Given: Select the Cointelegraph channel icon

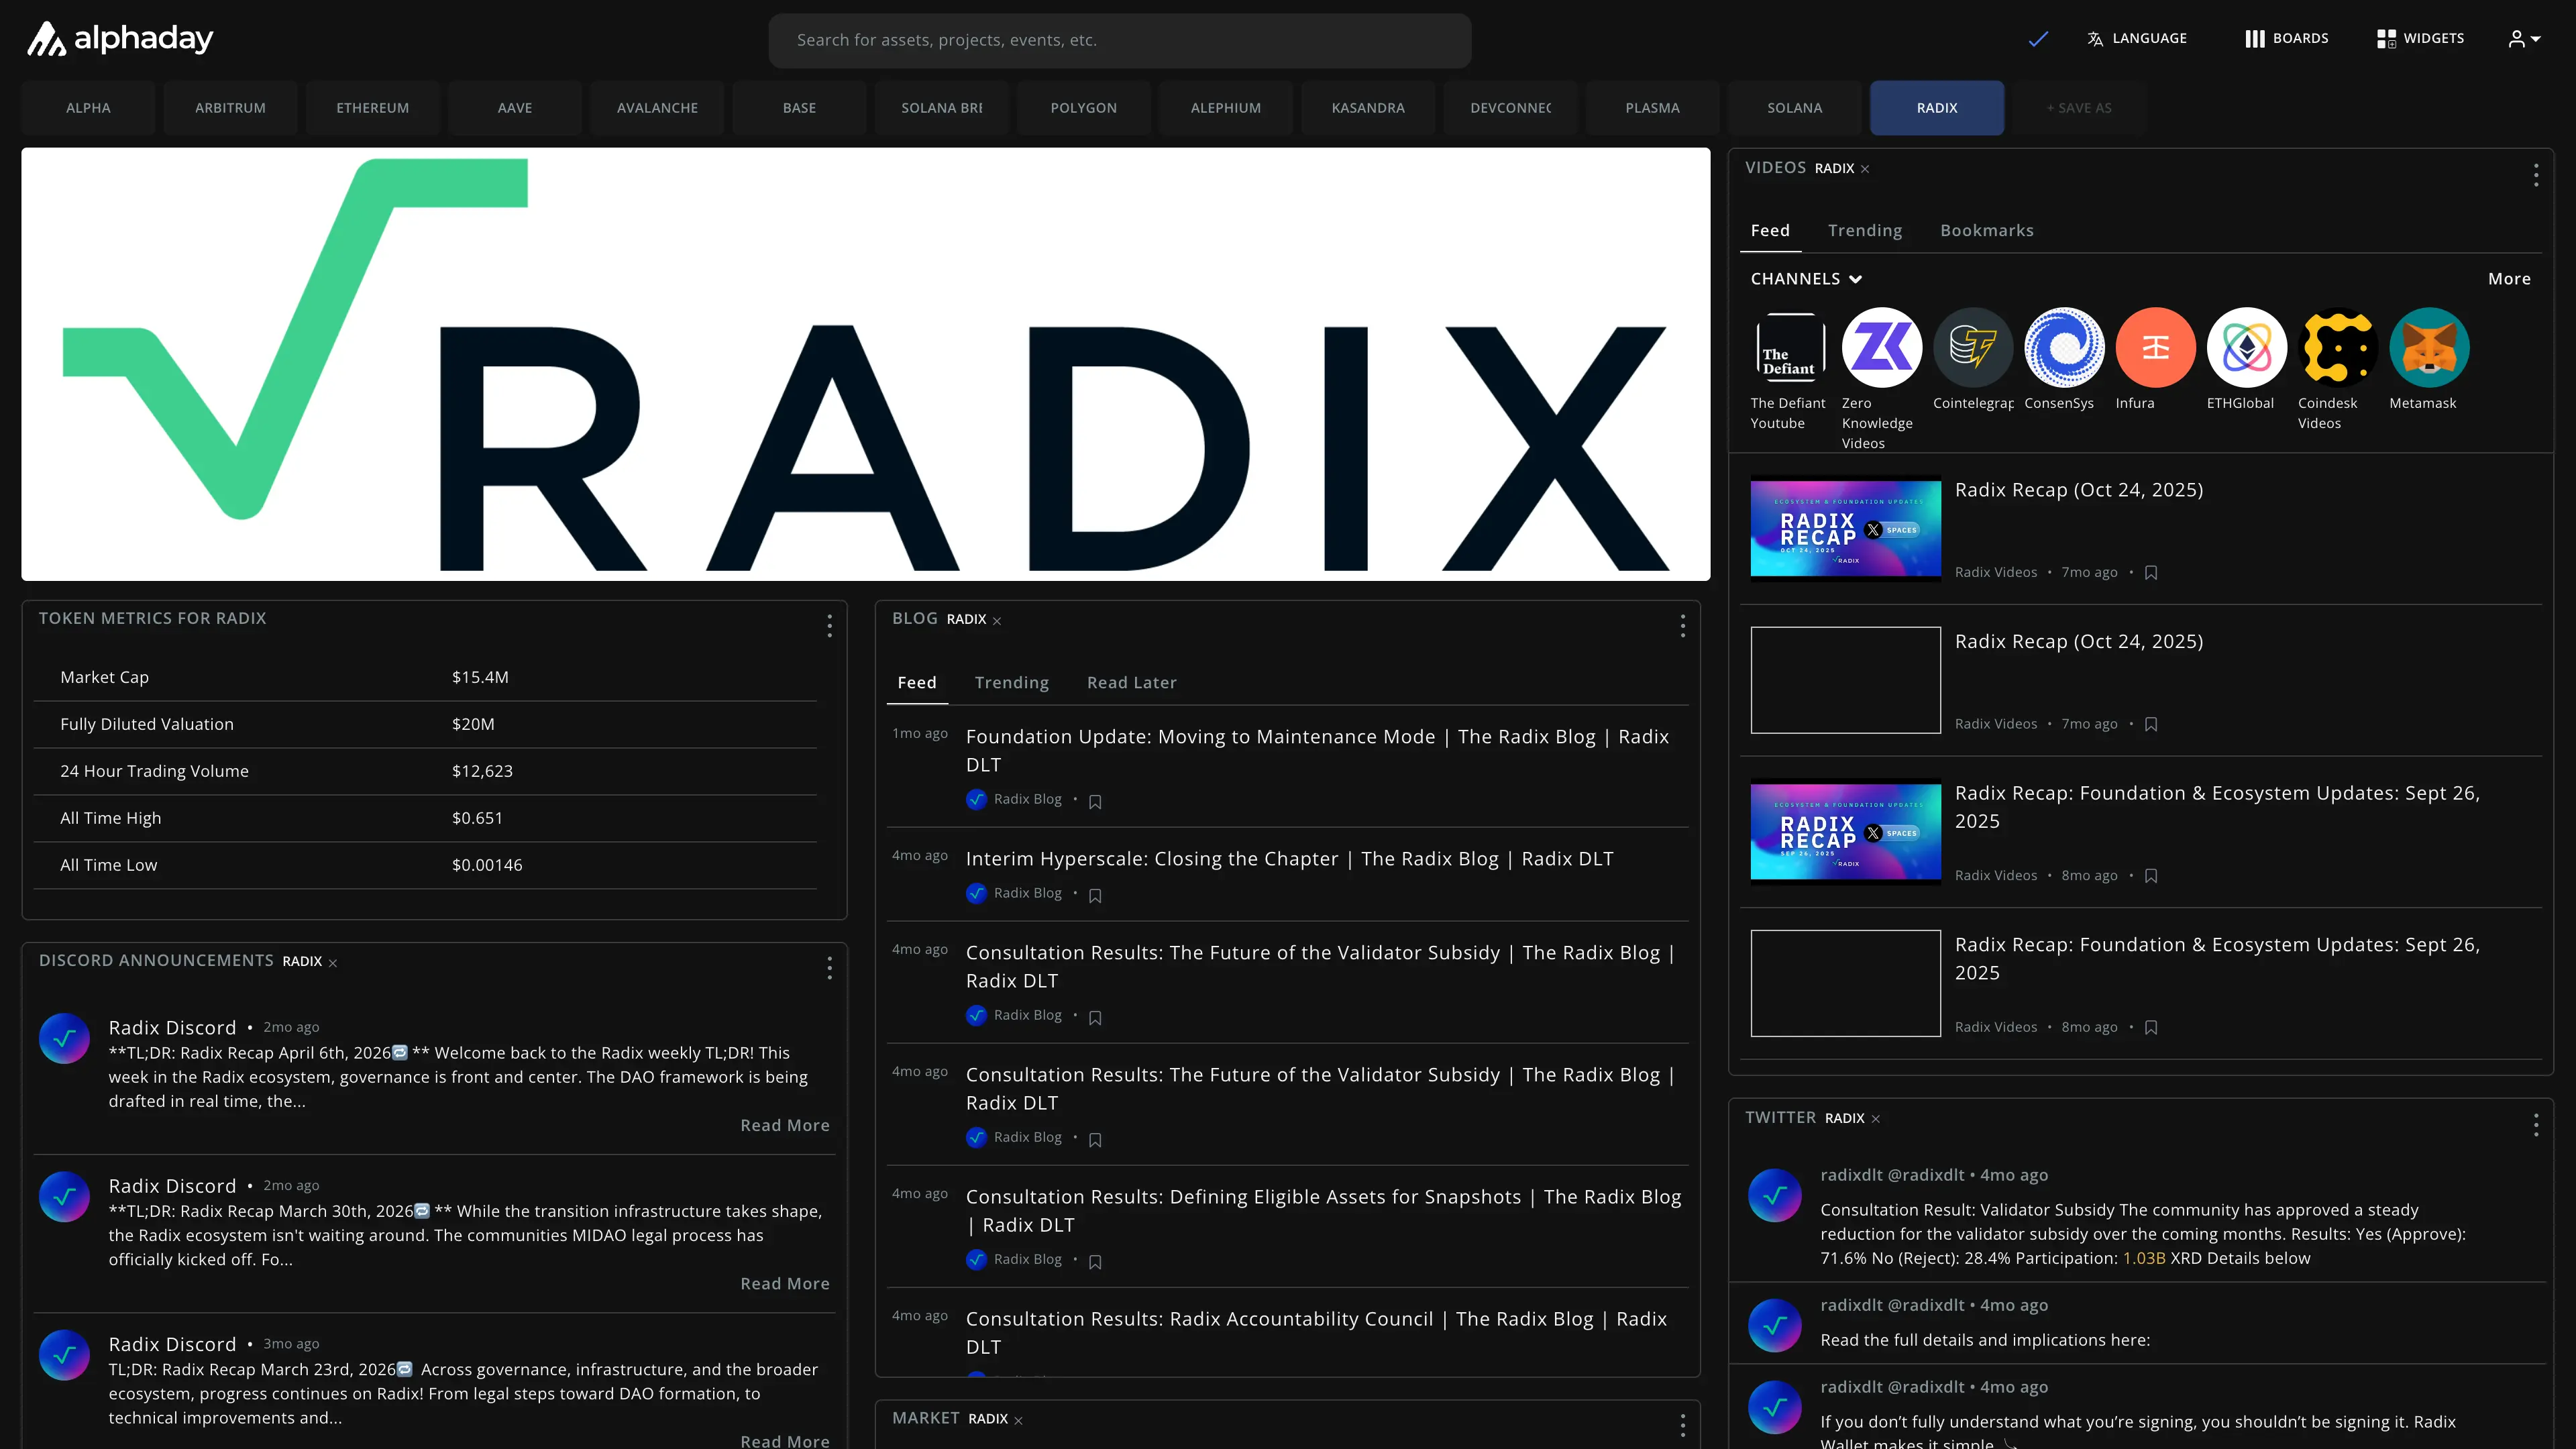Looking at the screenshot, I should [x=1973, y=347].
